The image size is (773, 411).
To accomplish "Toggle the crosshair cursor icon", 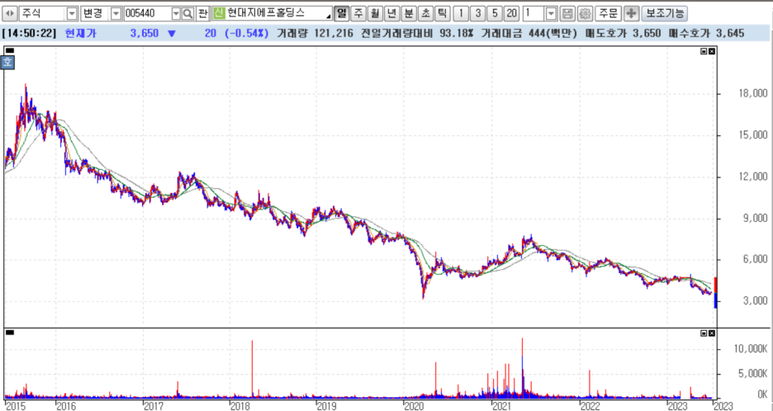I will click(631, 14).
